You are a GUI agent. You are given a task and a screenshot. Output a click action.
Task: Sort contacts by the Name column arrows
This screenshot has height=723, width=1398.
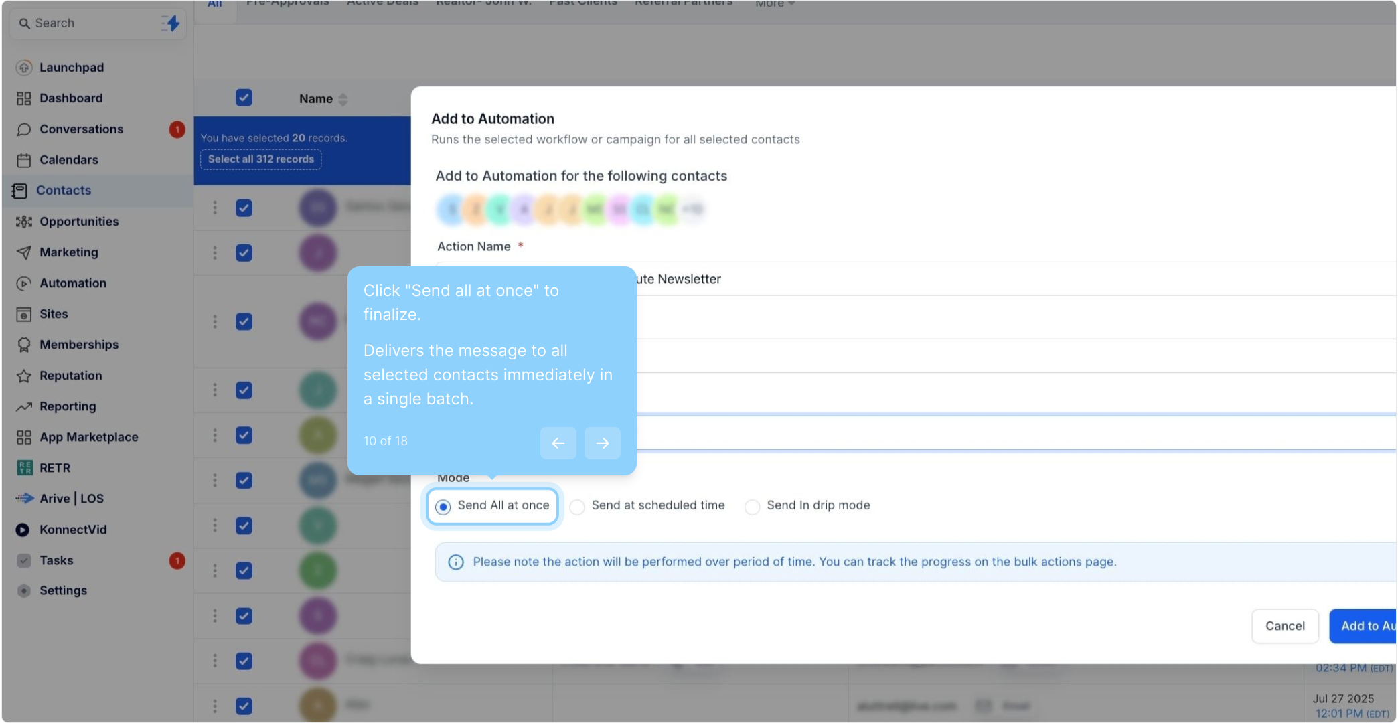[x=343, y=99]
